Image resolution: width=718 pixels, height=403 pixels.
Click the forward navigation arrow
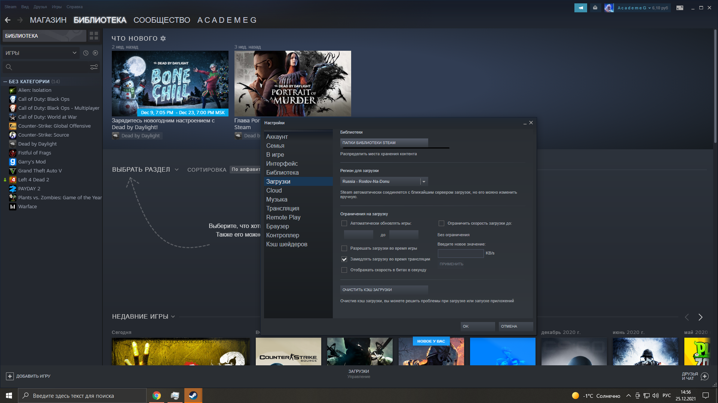[20, 20]
